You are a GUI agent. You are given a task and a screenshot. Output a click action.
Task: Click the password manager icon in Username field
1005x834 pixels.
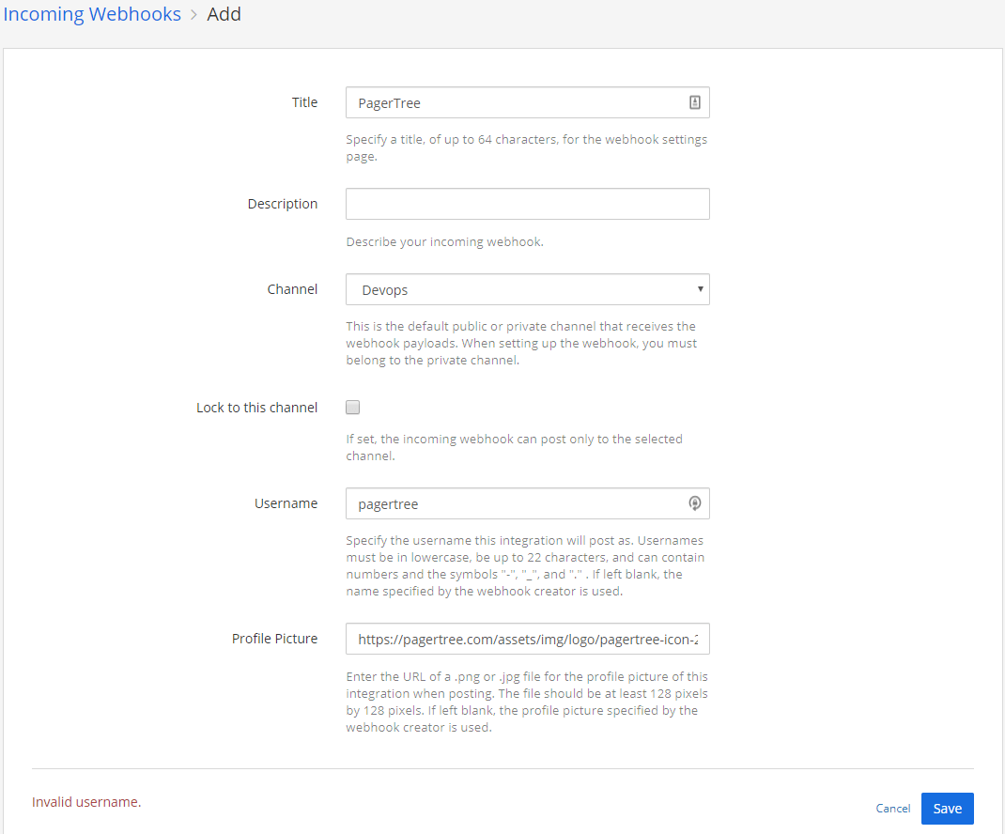coord(695,503)
